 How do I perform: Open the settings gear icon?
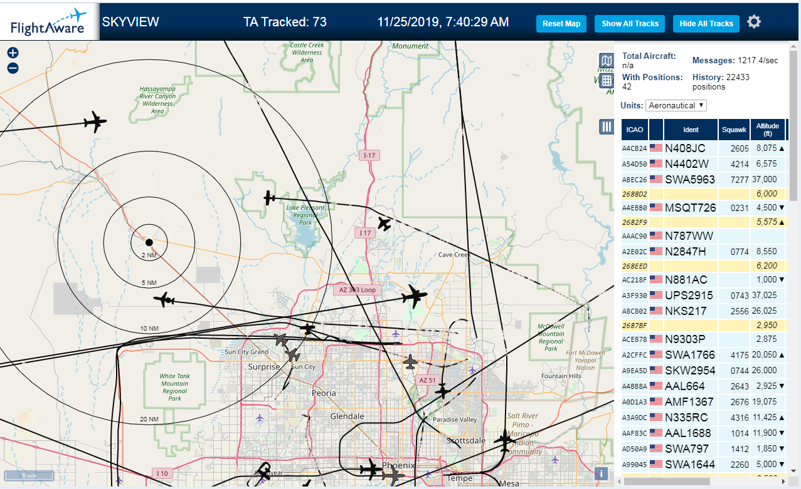click(x=754, y=22)
